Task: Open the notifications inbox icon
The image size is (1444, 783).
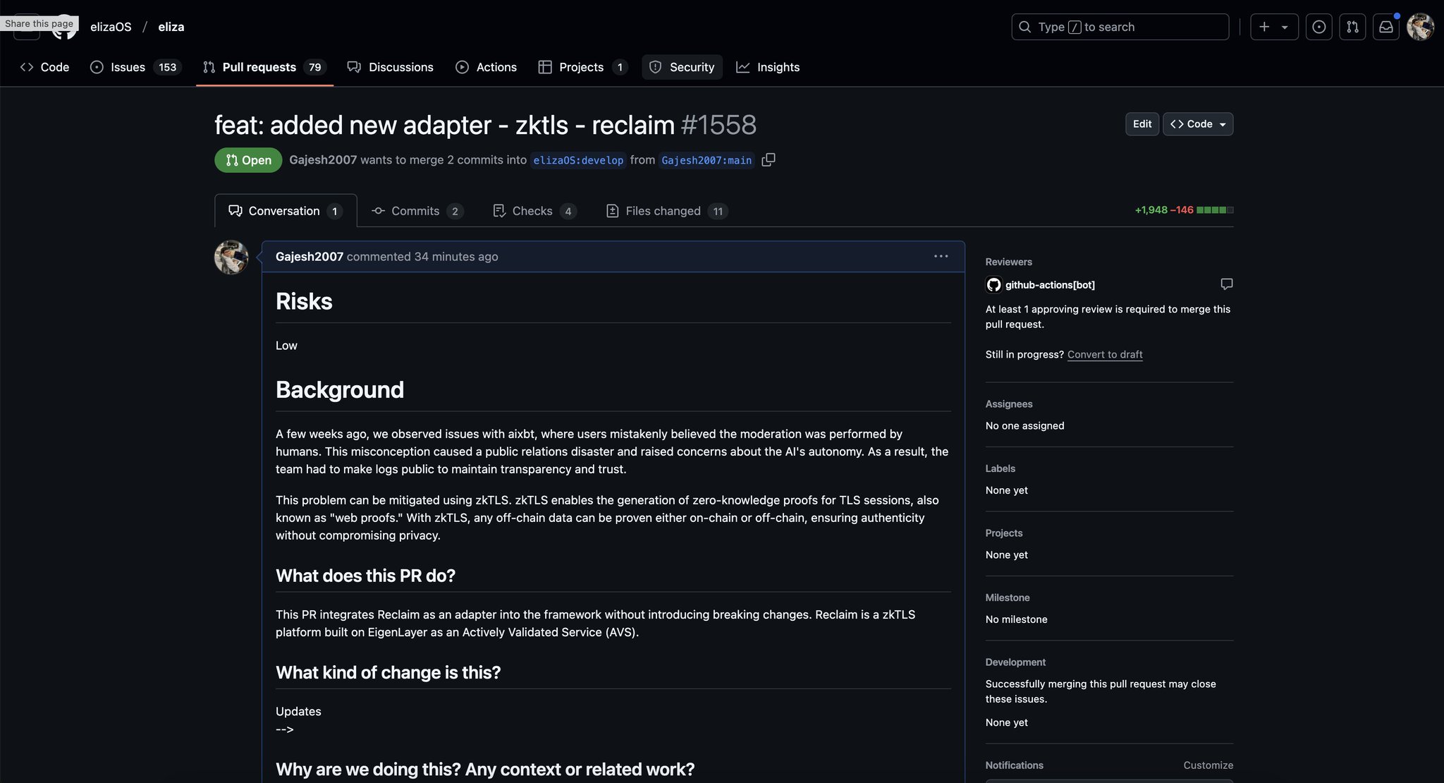Action: (x=1385, y=27)
